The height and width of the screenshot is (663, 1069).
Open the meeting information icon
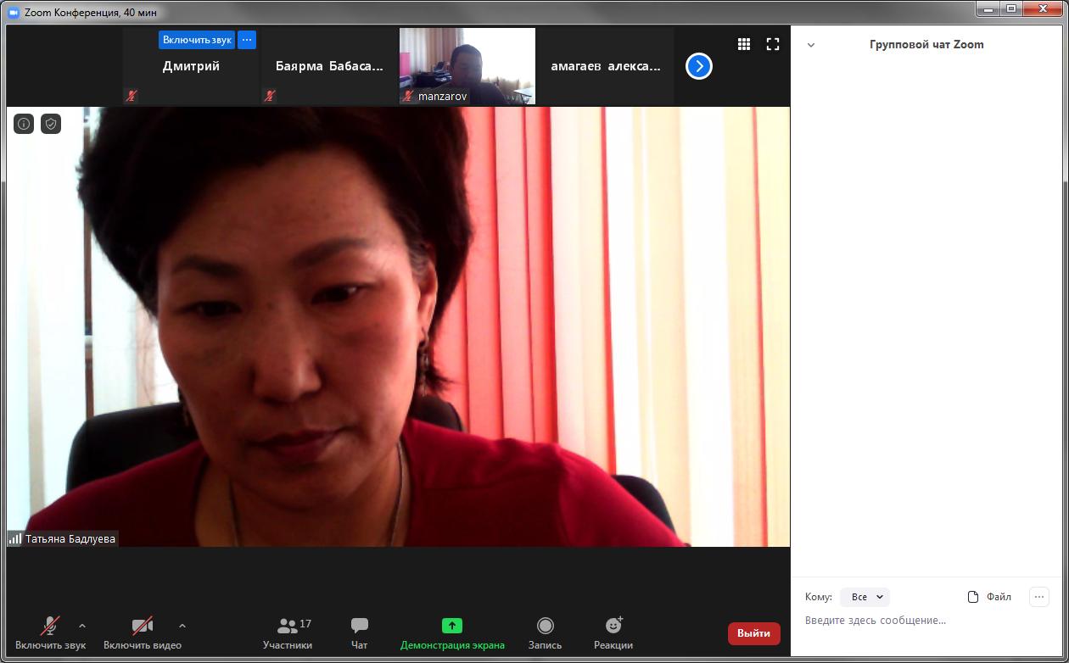[x=24, y=124]
